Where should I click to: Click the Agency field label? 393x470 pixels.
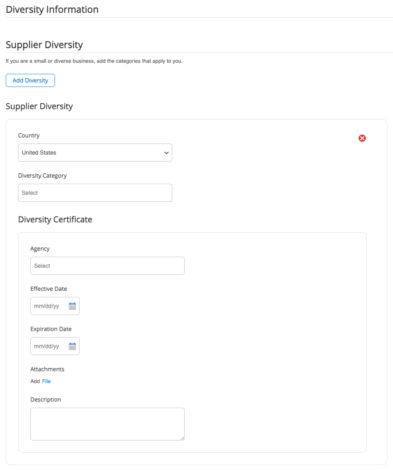[x=40, y=249]
